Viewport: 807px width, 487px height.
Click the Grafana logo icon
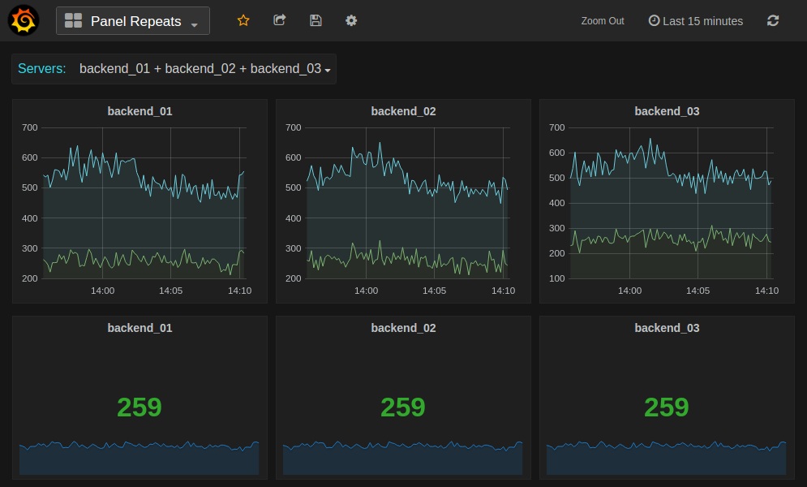24,20
